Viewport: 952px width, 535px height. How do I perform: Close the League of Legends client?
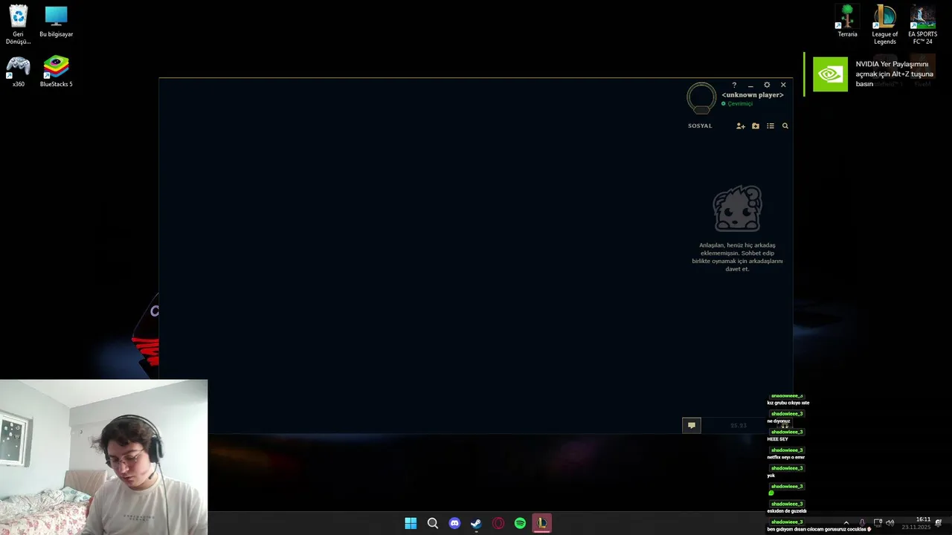[x=783, y=85]
